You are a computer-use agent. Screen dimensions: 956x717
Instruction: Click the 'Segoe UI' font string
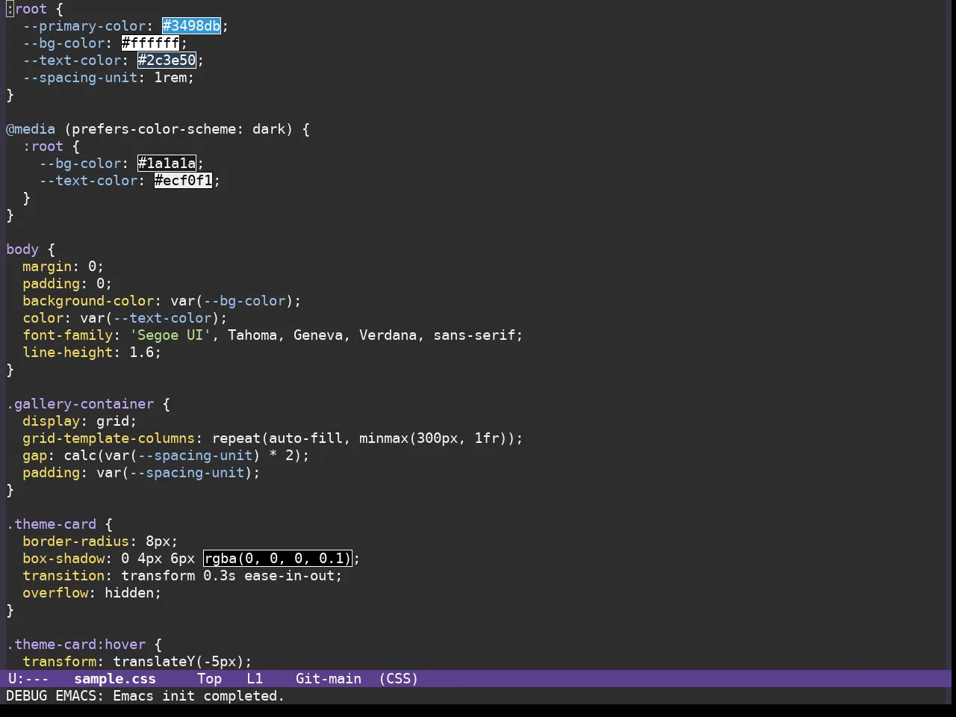coord(170,335)
